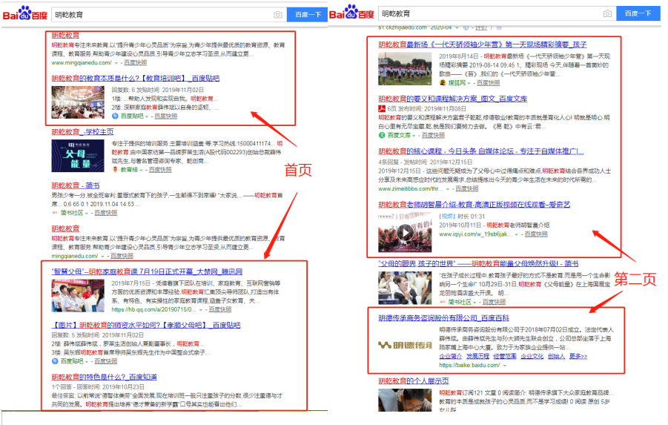Expand the arrow beside 百度贴吧 under the 教育培训吧 result
This screenshot has height=425, width=668.
(x=147, y=116)
